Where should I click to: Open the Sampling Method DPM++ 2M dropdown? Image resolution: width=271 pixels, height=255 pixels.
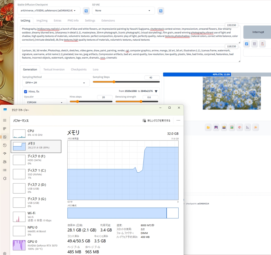(x=56, y=83)
